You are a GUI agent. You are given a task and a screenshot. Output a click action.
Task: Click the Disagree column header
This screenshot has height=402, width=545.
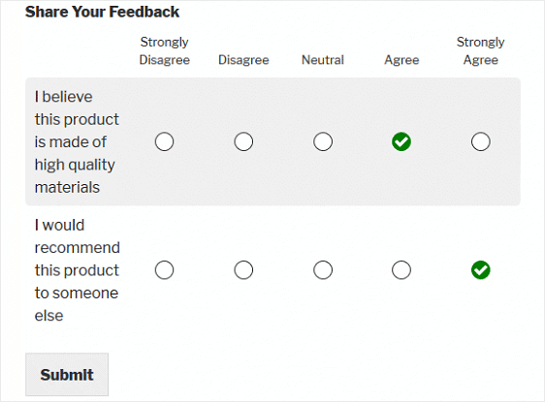[243, 60]
